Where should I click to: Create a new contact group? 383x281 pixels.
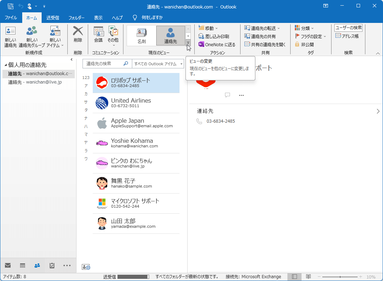32,37
